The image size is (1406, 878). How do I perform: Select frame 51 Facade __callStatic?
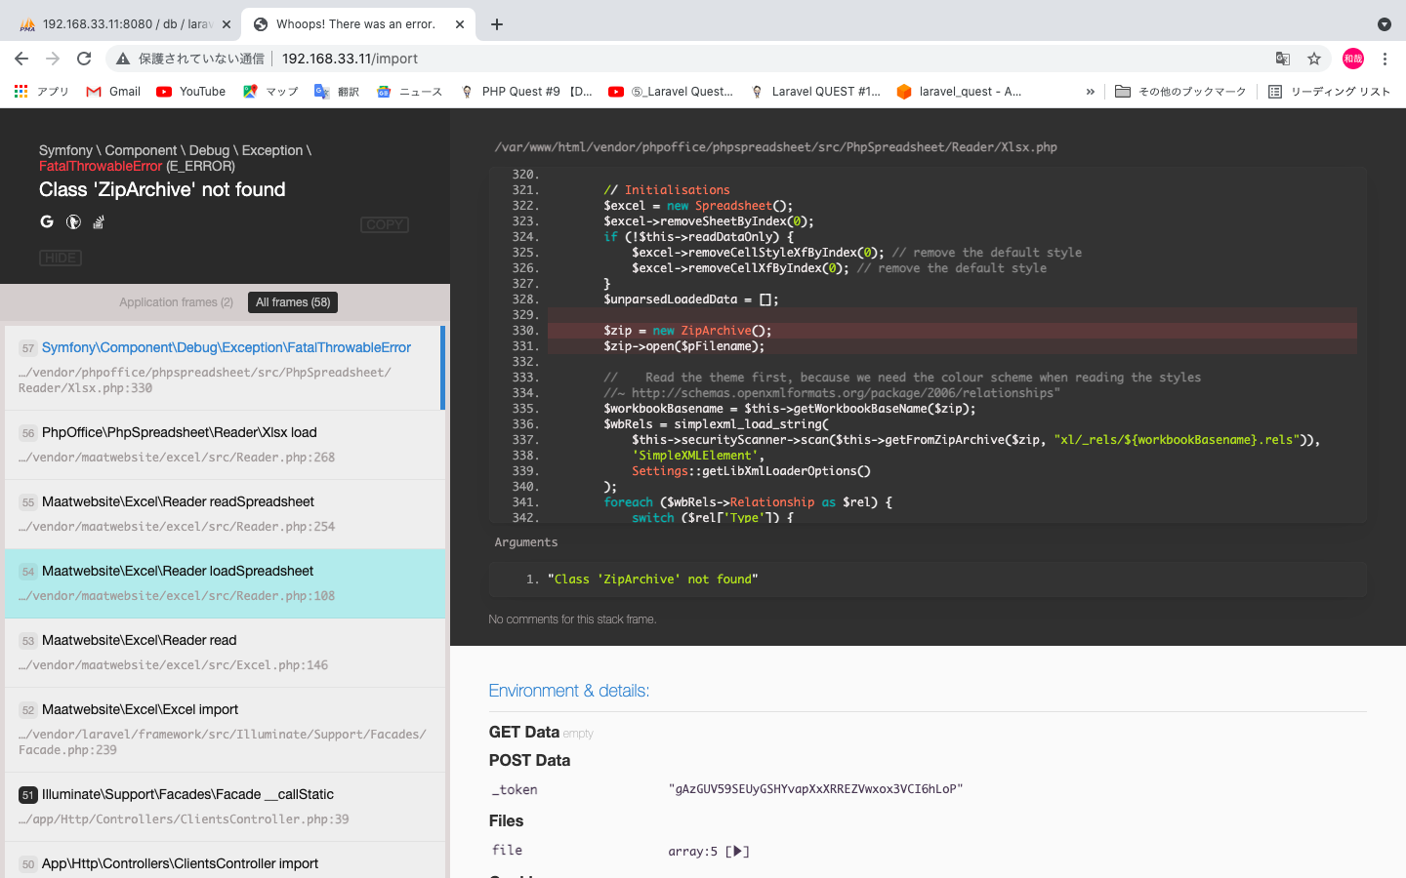pos(225,807)
